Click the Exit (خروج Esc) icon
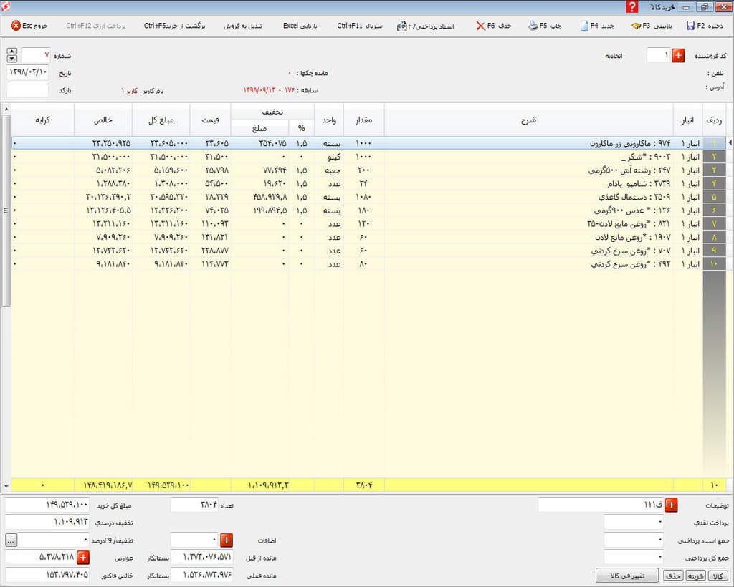This screenshot has width=734, height=587. [16, 26]
